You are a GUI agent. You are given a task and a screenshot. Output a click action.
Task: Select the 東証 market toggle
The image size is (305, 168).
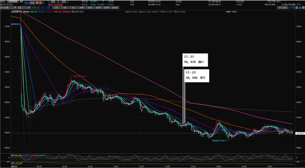coord(27,3)
